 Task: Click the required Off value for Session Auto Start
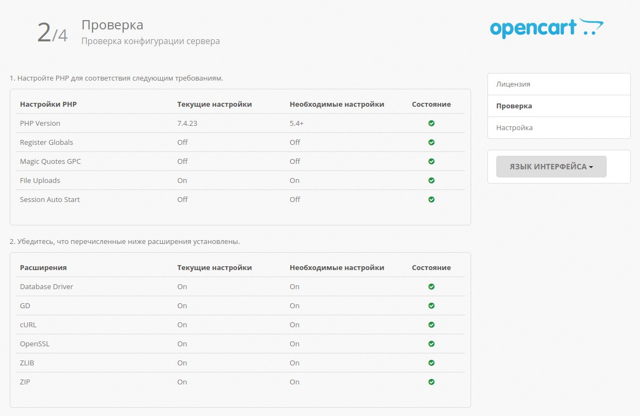click(295, 199)
